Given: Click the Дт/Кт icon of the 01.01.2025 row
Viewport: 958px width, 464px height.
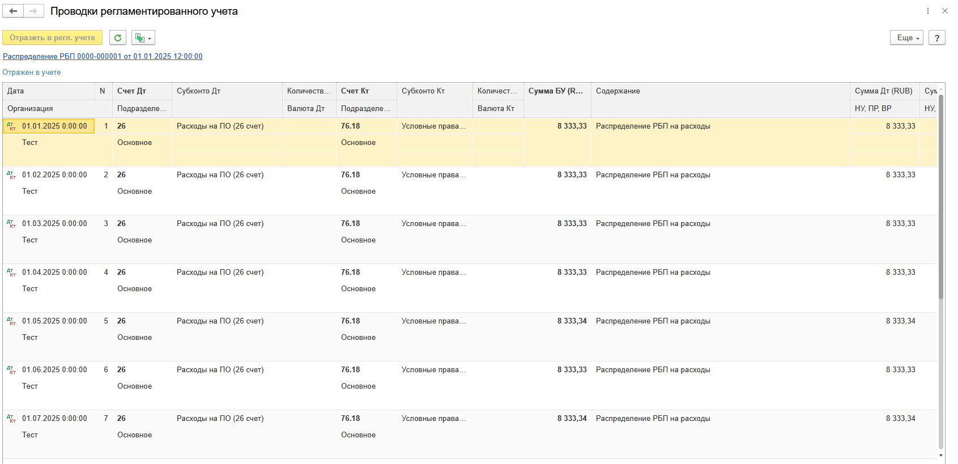Looking at the screenshot, I should 11,126.
